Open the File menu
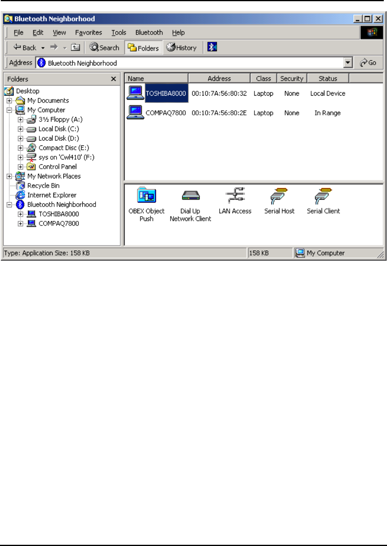 (18, 33)
